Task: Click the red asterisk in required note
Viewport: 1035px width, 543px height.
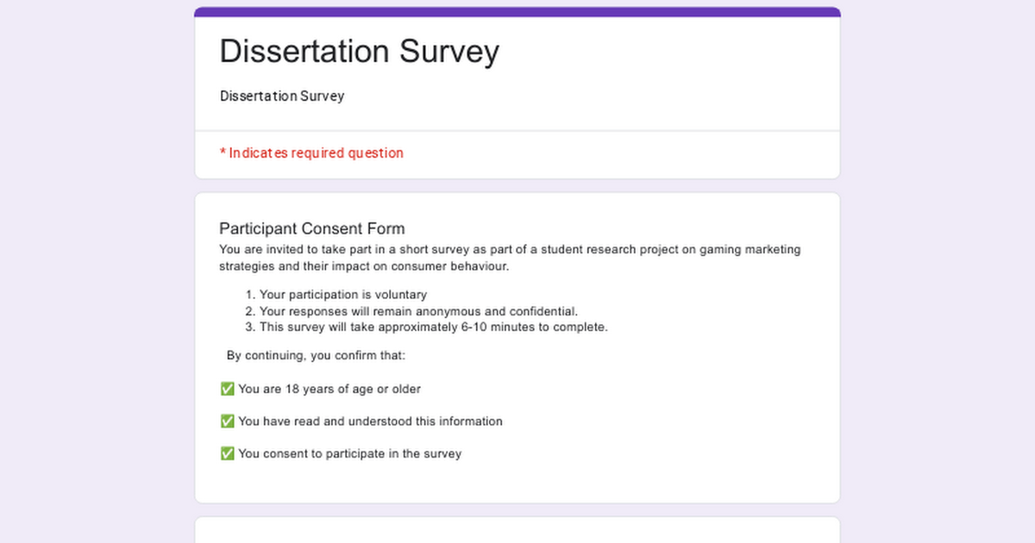Action: click(x=223, y=153)
